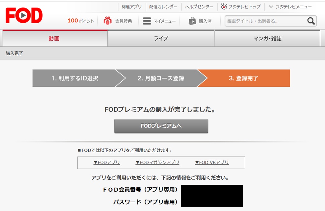Screen dimensions: 325x211
Task: Click the hamburger My Menu icon
Action: click(x=147, y=21)
